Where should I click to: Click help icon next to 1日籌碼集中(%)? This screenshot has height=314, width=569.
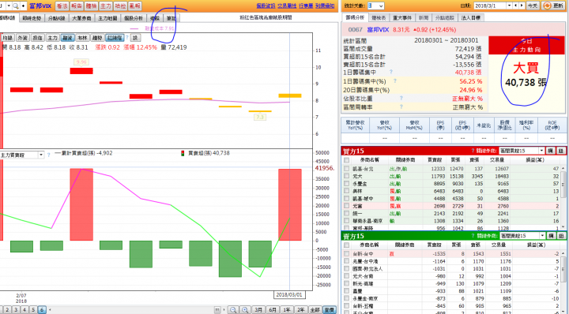[395, 81]
